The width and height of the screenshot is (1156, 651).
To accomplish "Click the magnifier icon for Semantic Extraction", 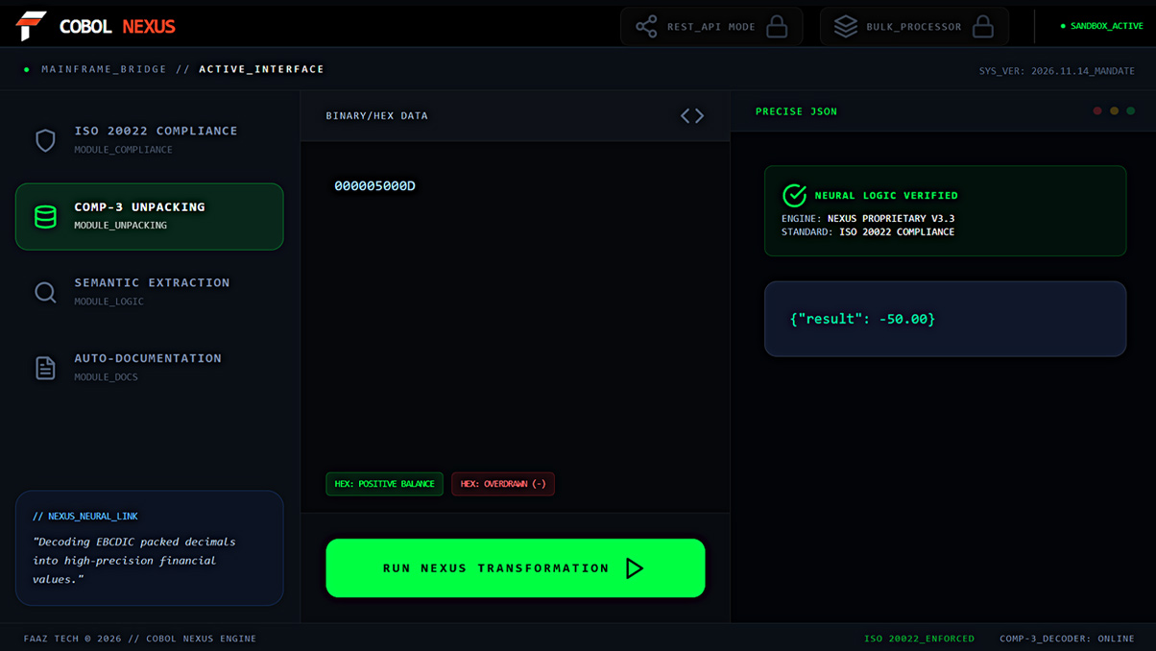I will coord(45,292).
